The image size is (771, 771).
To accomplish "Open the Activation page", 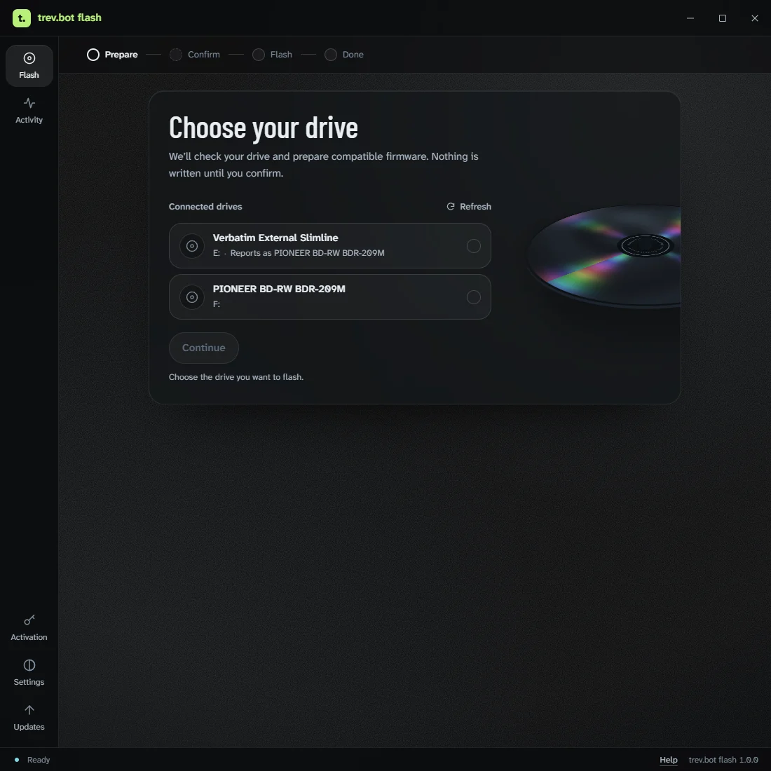I will [x=29, y=628].
